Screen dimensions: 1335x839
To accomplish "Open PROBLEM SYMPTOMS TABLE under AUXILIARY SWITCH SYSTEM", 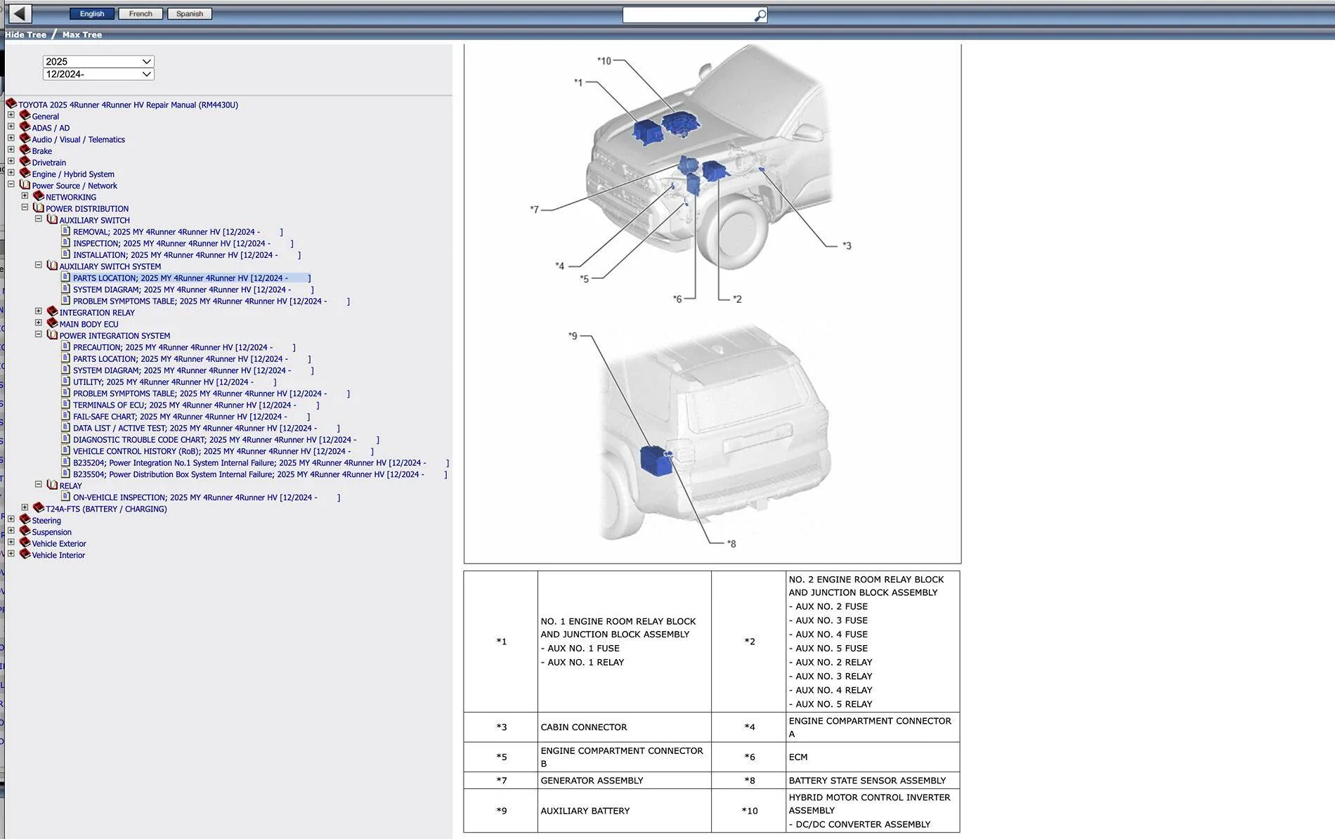I will point(211,301).
